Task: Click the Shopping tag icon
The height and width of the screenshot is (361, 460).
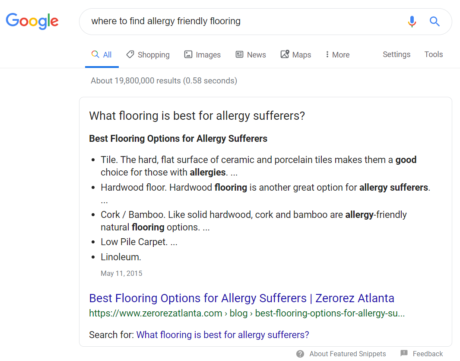Action: click(130, 54)
